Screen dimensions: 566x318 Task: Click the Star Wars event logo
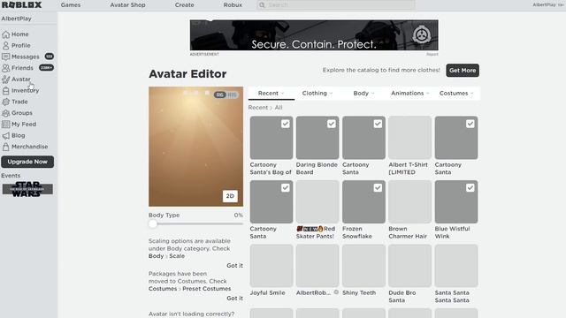pyautogui.click(x=27, y=189)
